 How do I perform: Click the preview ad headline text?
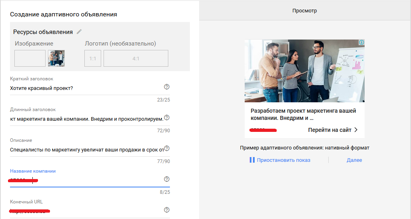[303, 114]
